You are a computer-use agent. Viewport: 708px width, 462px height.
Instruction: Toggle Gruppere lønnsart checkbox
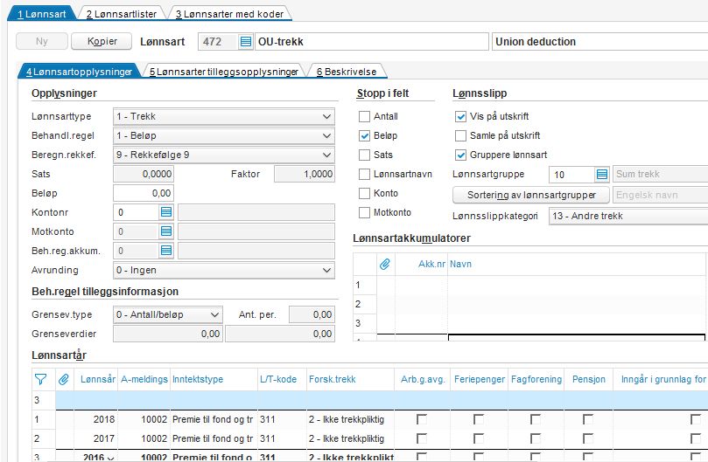460,155
